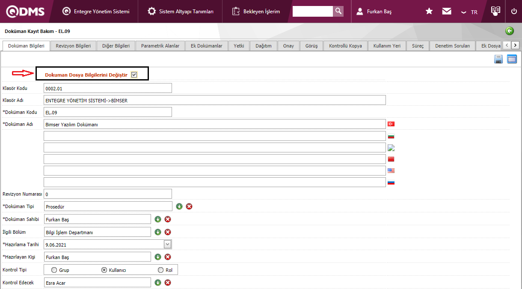
Task: Click the power logout icon
Action: pos(514,12)
